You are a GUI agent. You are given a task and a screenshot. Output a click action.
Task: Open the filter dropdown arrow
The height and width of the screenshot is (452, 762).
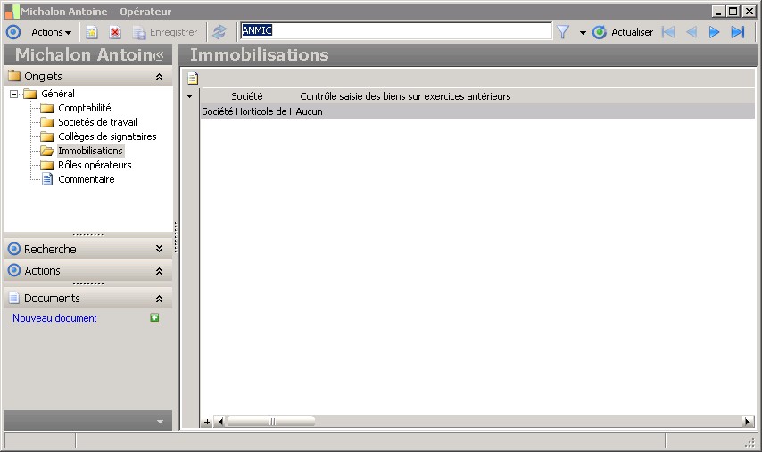[583, 32]
